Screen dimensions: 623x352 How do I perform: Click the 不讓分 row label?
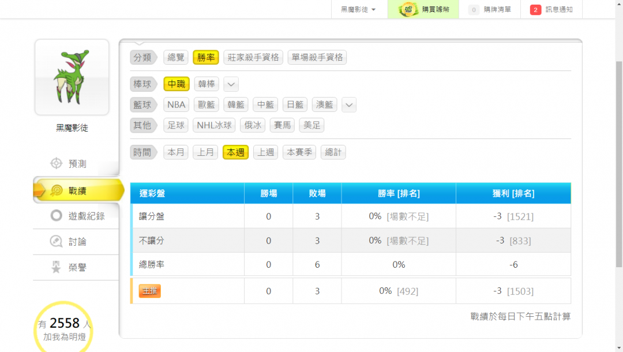[x=151, y=241]
